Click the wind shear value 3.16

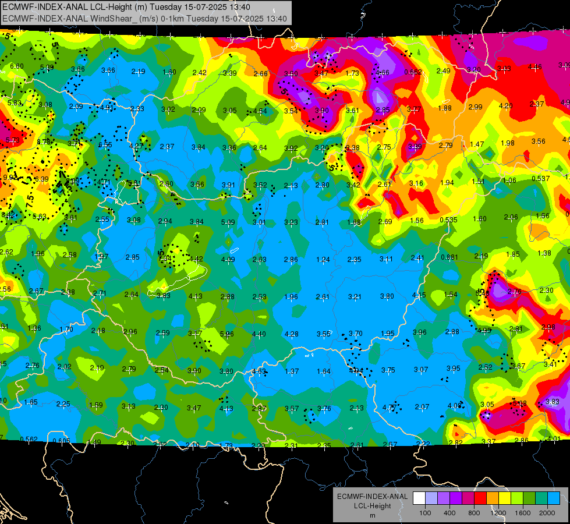tap(416, 183)
